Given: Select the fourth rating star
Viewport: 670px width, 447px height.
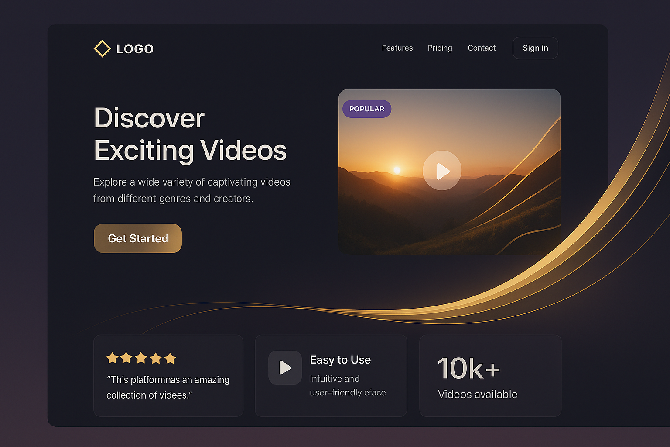Looking at the screenshot, I should [x=156, y=358].
